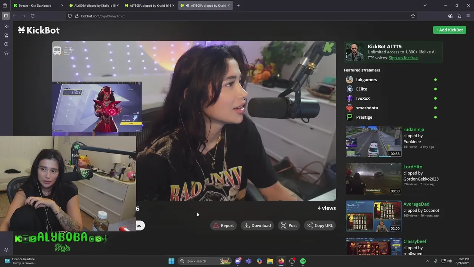Open the Extensions puzzle icon
Image resolution: width=474 pixels, height=267 pixels.
(459, 16)
